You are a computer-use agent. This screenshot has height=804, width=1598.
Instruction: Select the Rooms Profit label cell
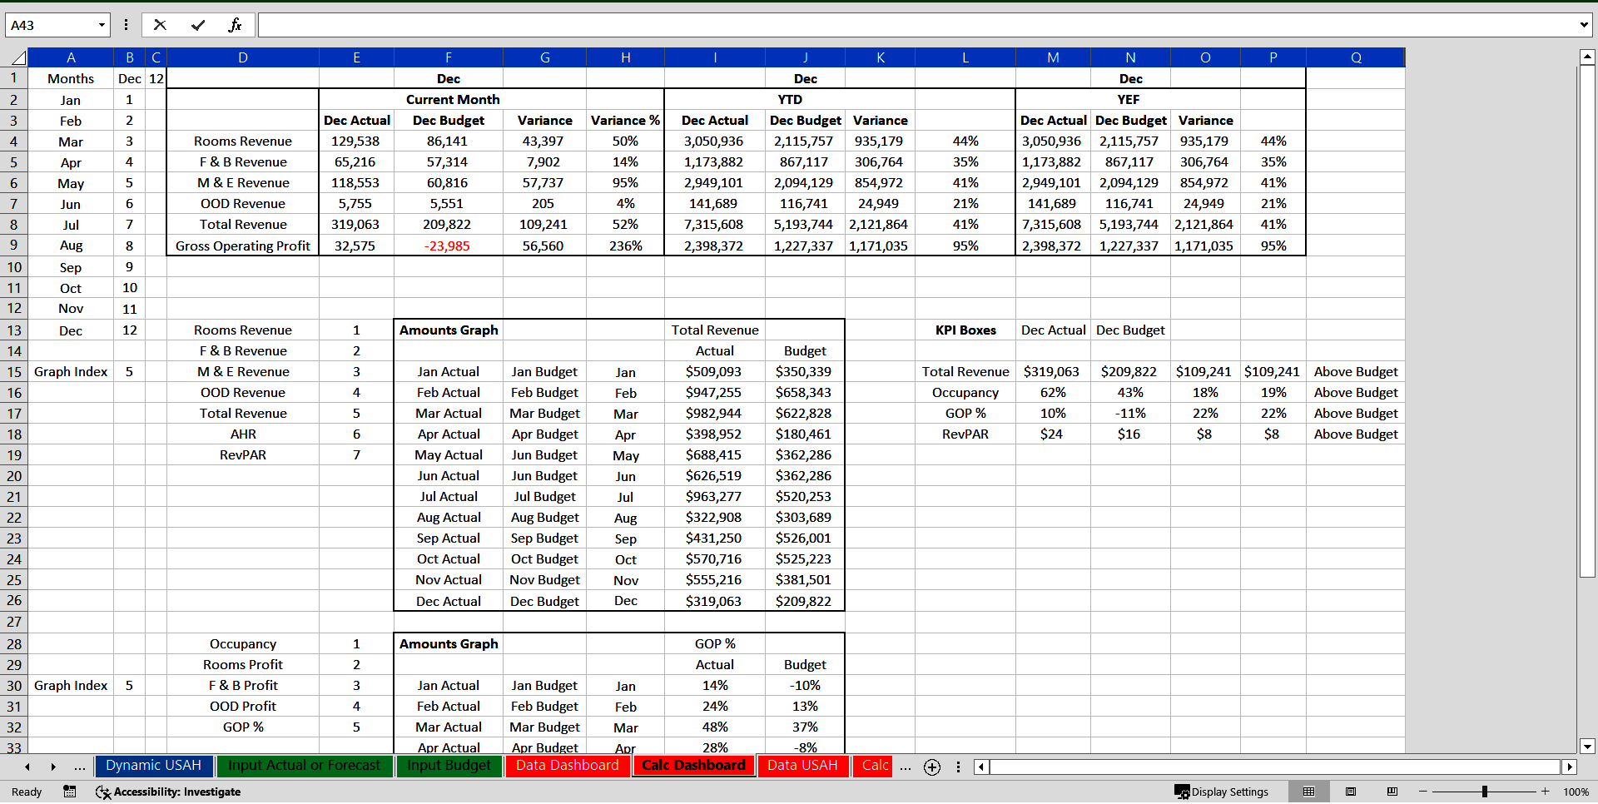243,665
